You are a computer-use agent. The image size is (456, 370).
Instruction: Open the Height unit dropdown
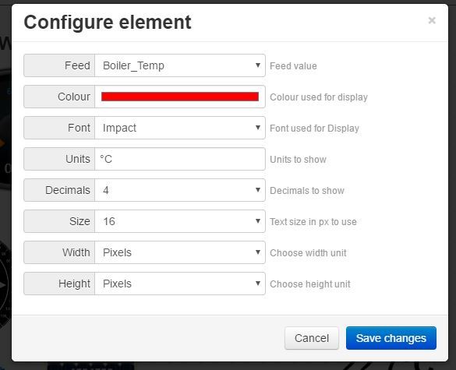[180, 284]
